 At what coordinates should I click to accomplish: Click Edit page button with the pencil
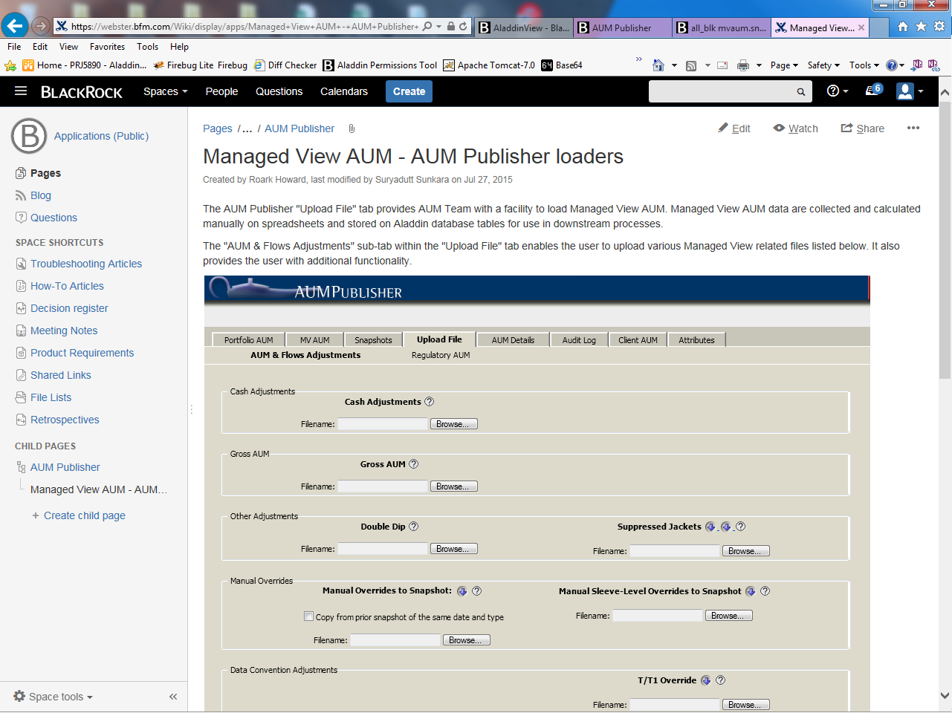734,128
